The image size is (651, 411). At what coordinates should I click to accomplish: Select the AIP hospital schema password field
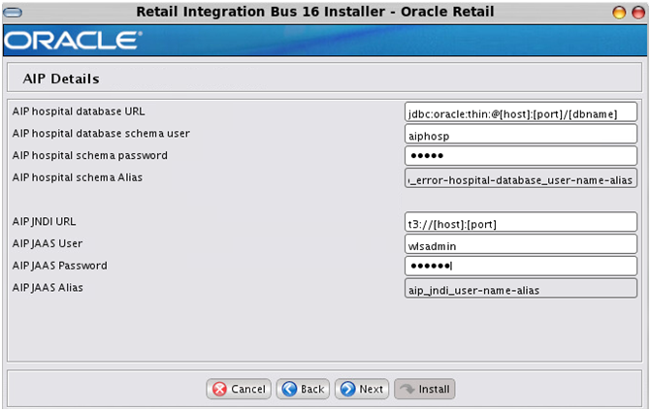[x=521, y=156]
